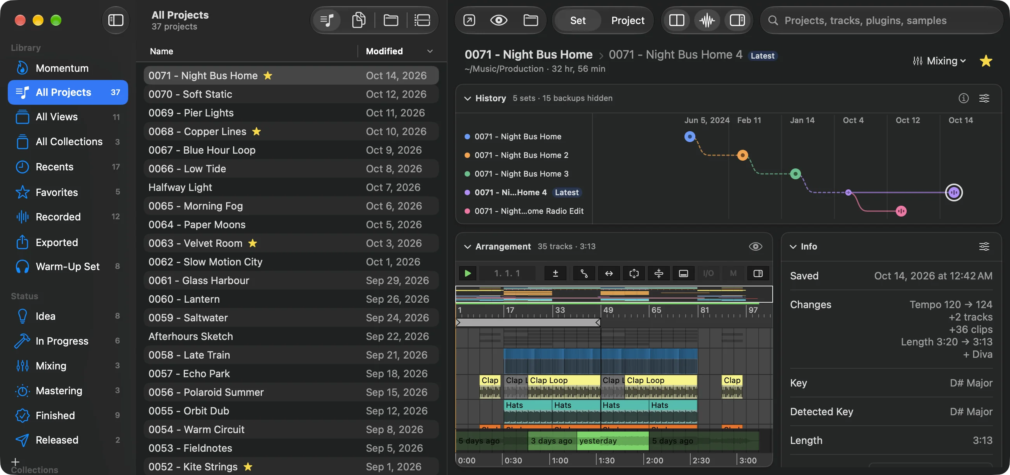Viewport: 1010px width, 475px height.
Task: Select In Progress status filter
Action: (x=68, y=341)
